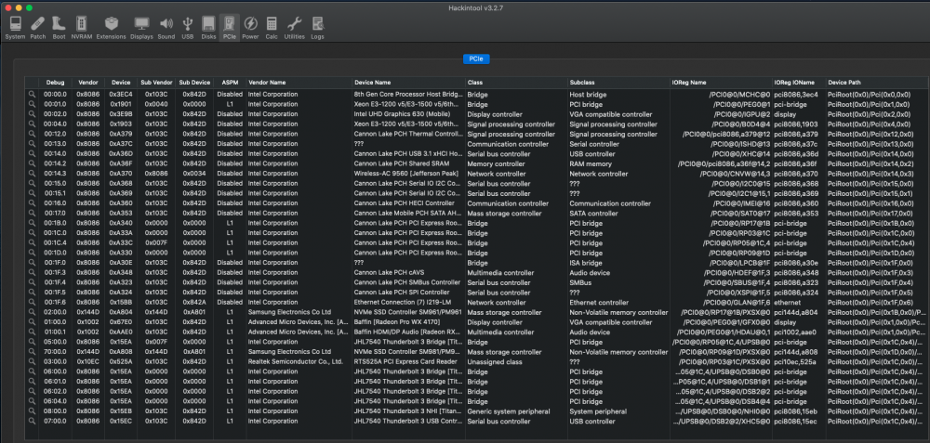930x443 pixels.
Task: Select the pci10ec,525a IOName cell
Action: pos(794,362)
